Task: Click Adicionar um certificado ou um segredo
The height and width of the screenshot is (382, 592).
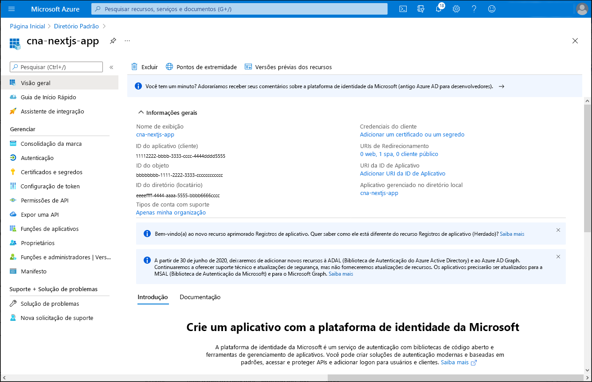Action: [412, 134]
